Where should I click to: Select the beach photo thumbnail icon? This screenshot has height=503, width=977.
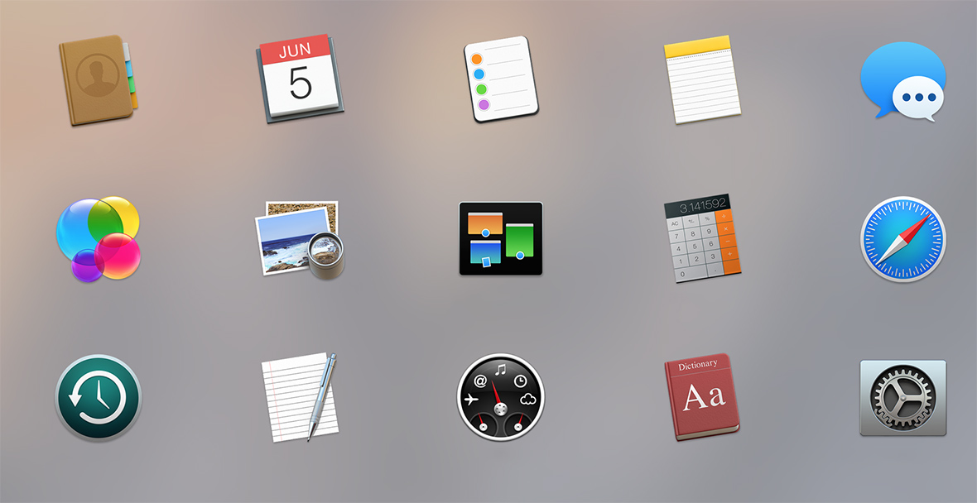tap(298, 240)
